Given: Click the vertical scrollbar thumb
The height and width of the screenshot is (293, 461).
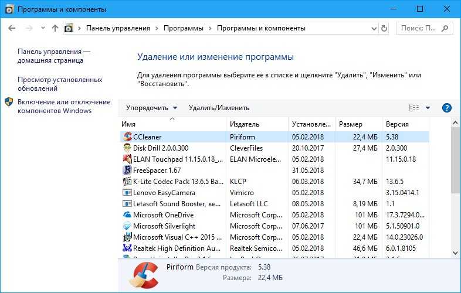Looking at the screenshot, I should [x=455, y=160].
